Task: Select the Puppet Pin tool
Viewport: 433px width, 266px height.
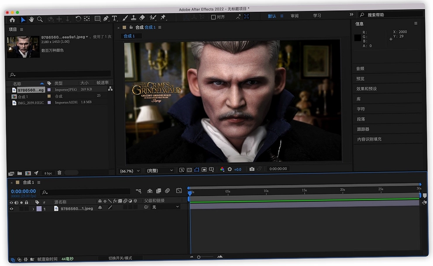Action: [163, 17]
